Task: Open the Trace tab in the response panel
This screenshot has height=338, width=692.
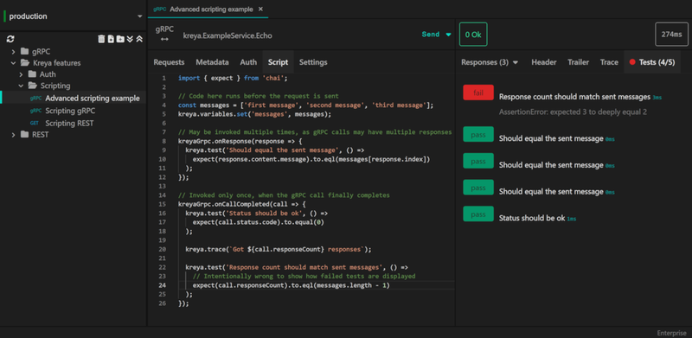Action: (609, 62)
